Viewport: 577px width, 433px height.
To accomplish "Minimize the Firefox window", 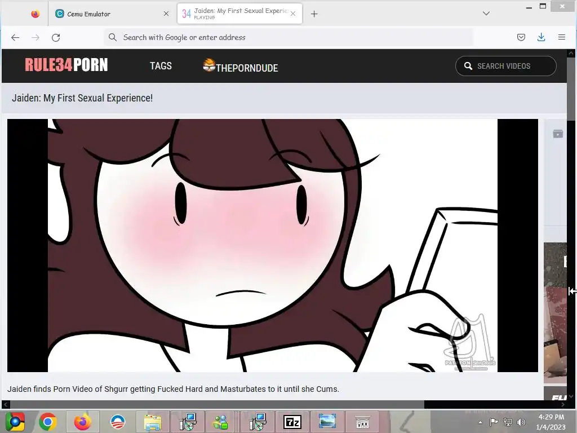I will (529, 7).
